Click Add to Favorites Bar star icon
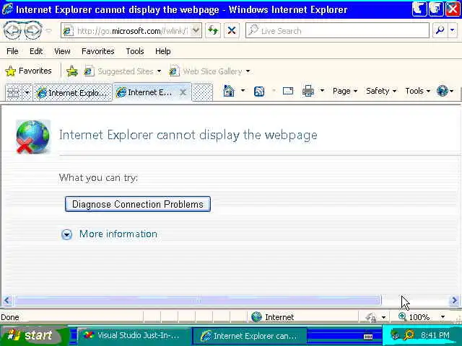The image size is (462, 346). 72,71
